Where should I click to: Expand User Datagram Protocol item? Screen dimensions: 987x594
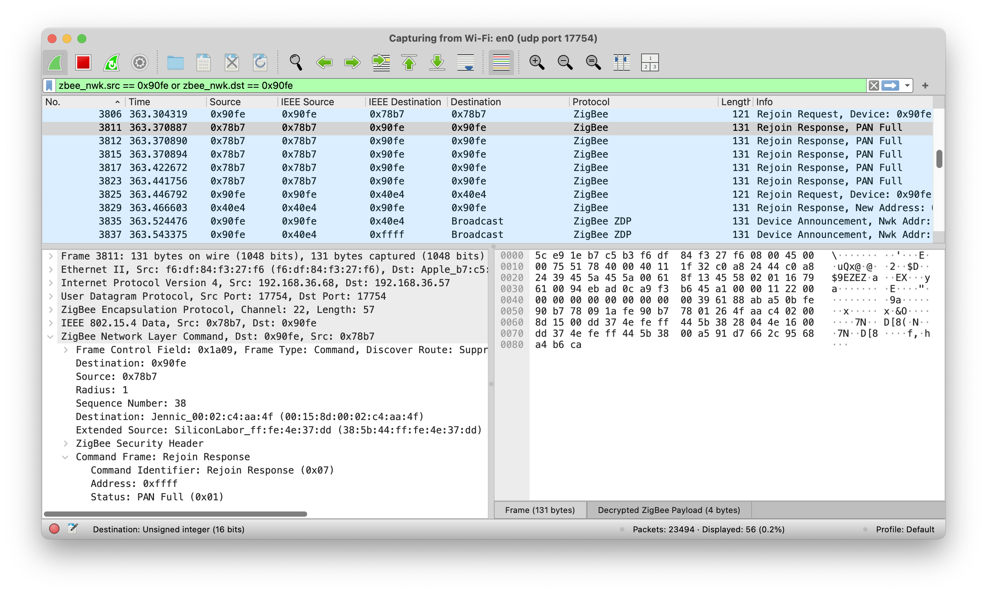51,296
